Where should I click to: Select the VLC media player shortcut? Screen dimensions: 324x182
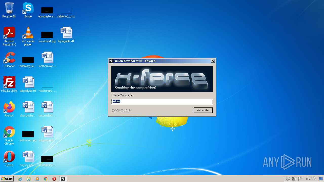pyautogui.click(x=28, y=36)
